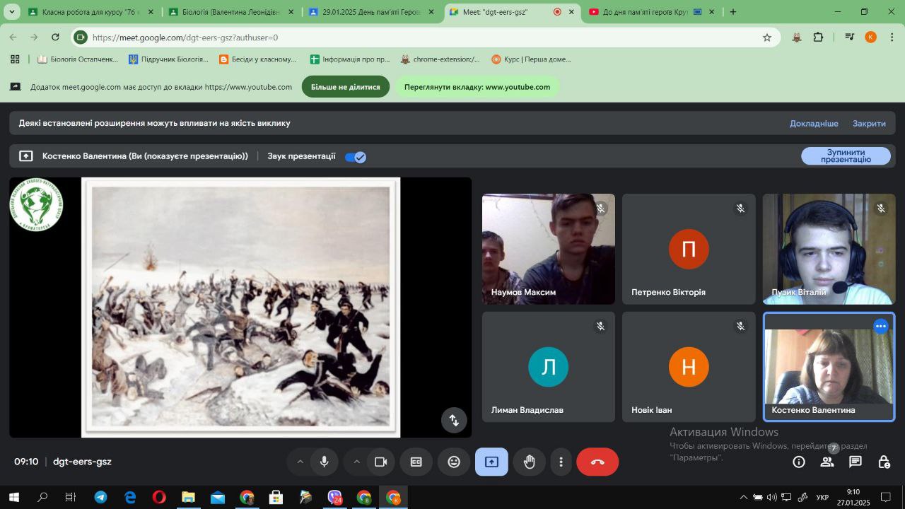The image size is (905, 509).
Task: Open Інформація про пр bookmark
Action: click(350, 59)
